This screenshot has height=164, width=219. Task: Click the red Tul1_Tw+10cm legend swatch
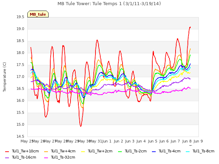7,152
